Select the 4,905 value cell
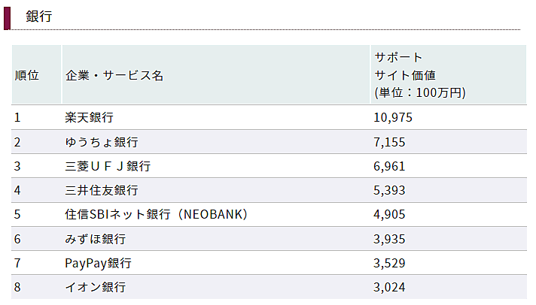The image size is (536, 305). (x=390, y=215)
